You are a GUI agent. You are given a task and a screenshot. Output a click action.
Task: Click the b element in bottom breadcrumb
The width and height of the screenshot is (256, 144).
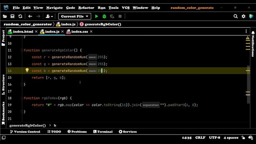point(55,125)
